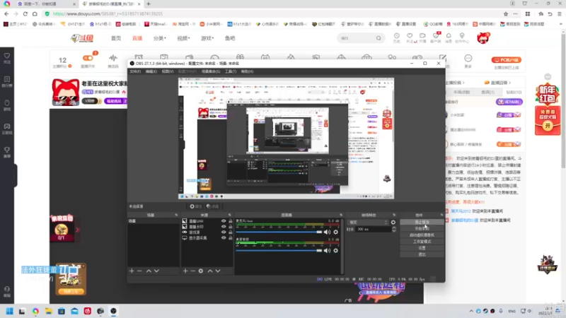Move scene down using the down arrow in scenes panel
This screenshot has height=318, width=566.
tap(156, 271)
